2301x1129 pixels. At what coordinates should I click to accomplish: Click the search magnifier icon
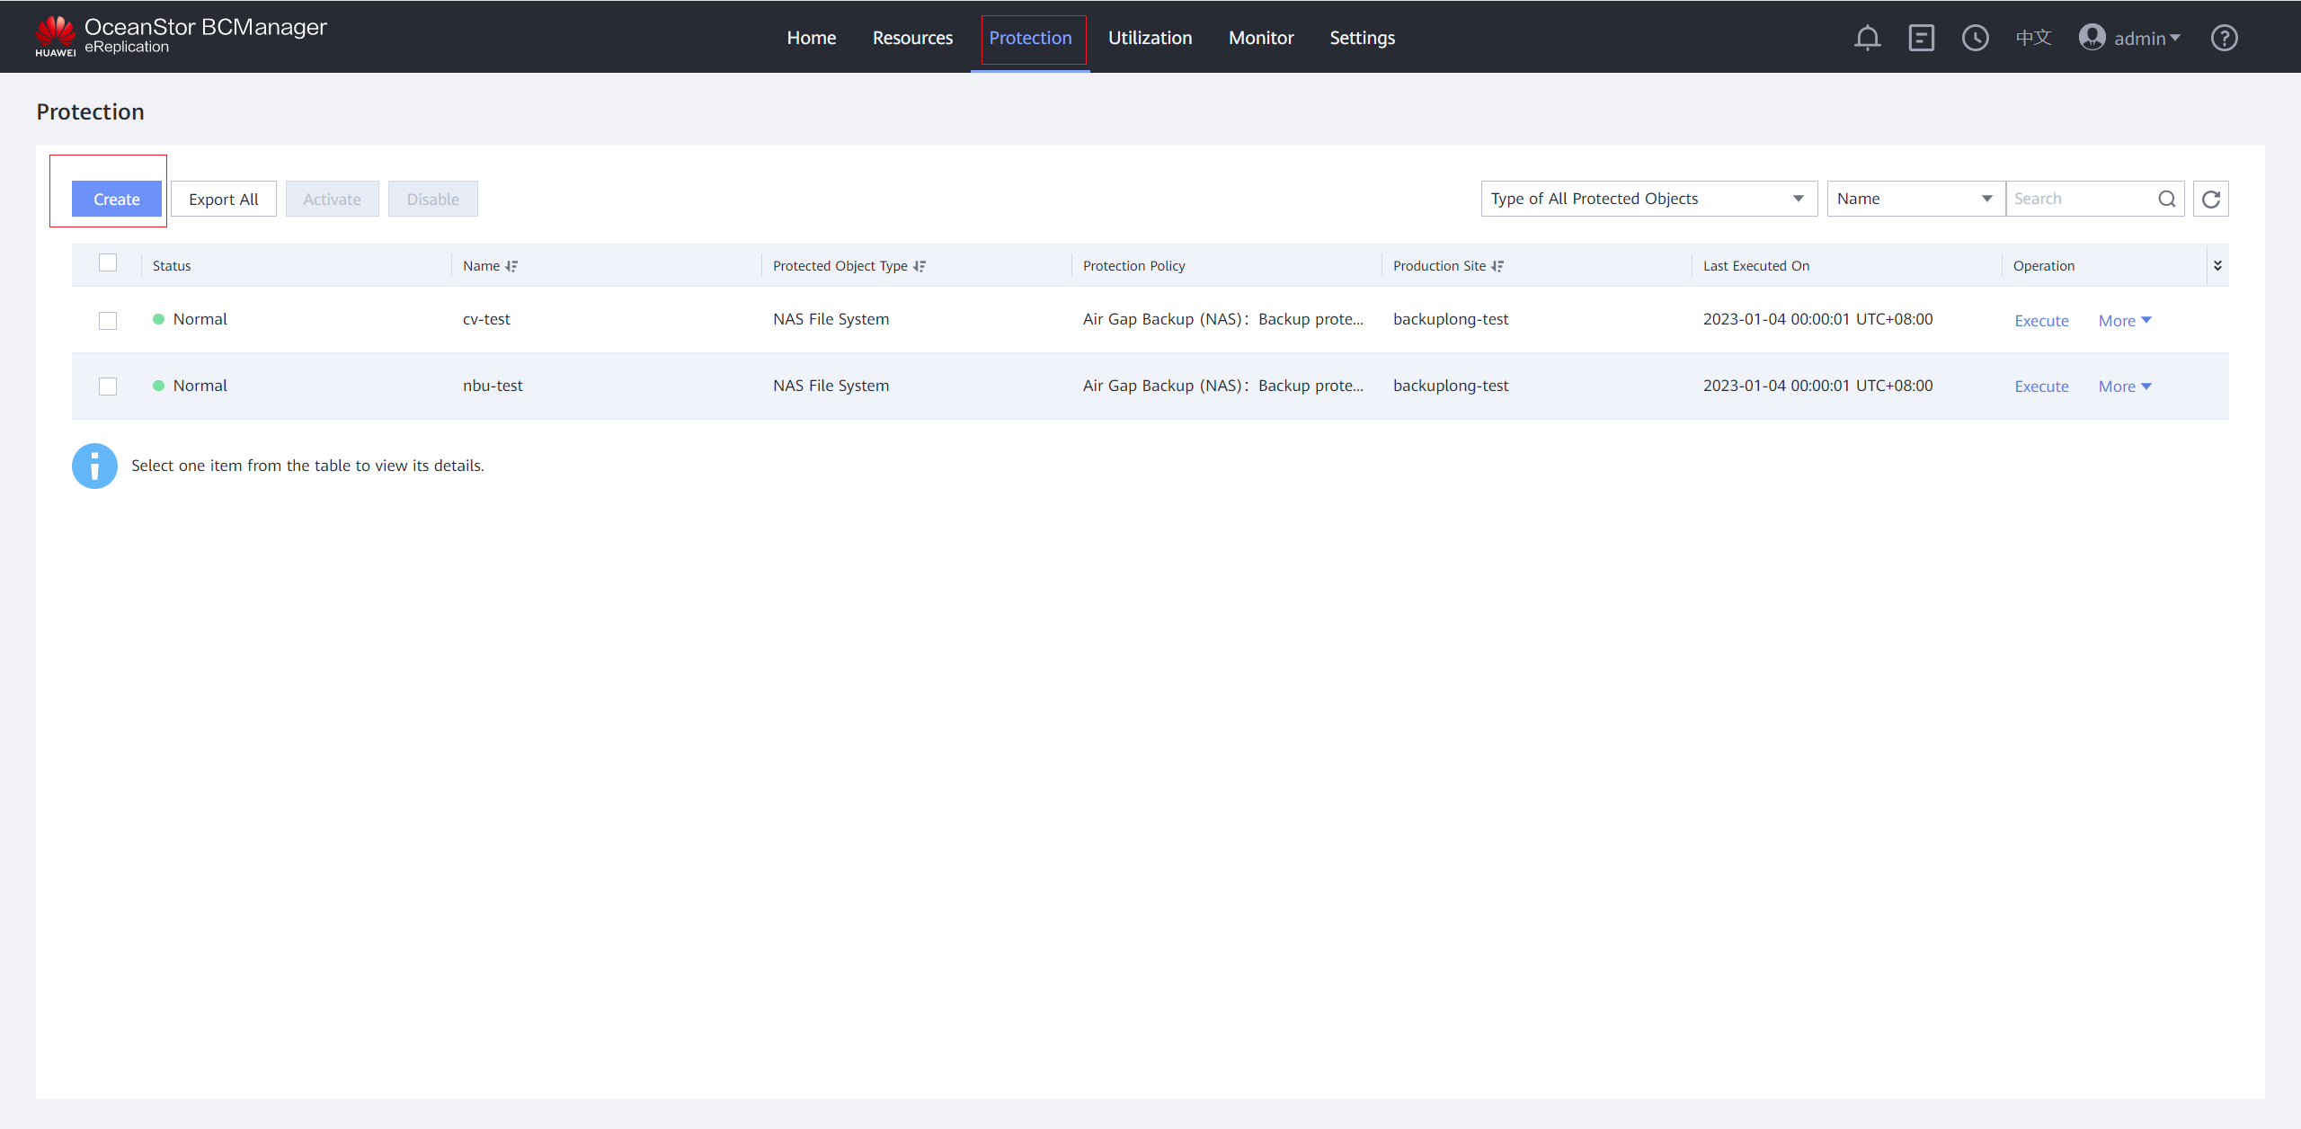pos(2167,199)
